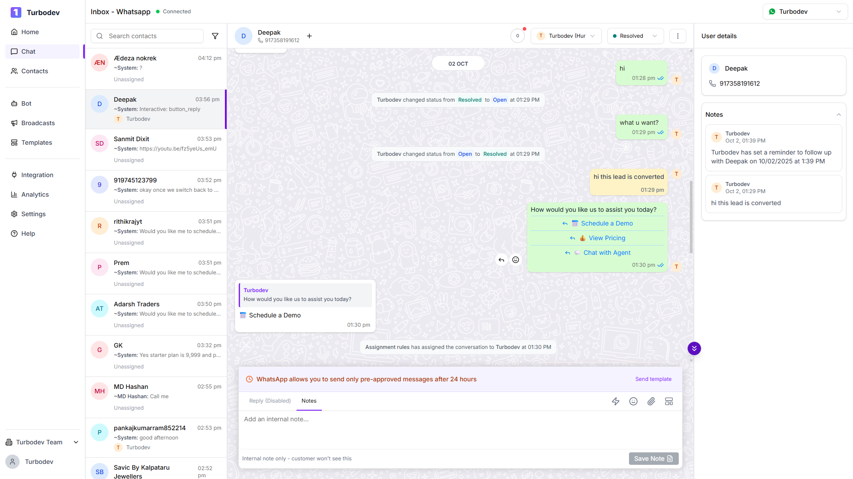Open Broadcasts in the sidebar
The height and width of the screenshot is (479, 853).
[38, 123]
